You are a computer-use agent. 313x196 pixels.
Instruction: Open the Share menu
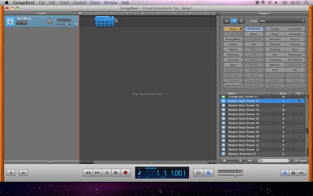point(94,3)
